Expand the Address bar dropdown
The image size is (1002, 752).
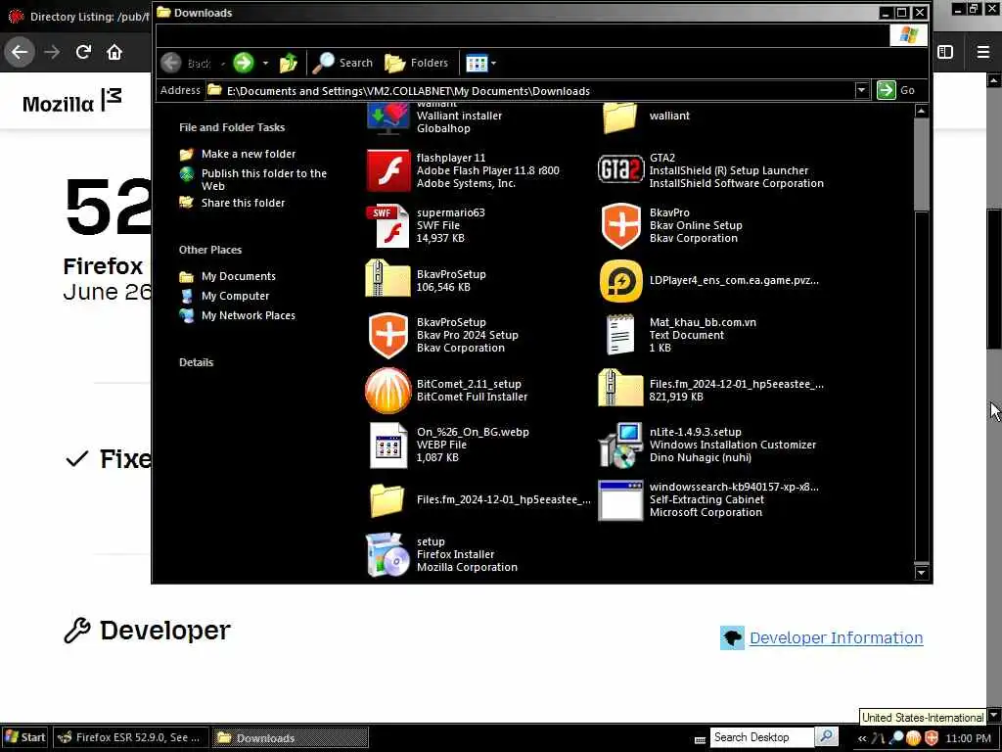coord(861,90)
